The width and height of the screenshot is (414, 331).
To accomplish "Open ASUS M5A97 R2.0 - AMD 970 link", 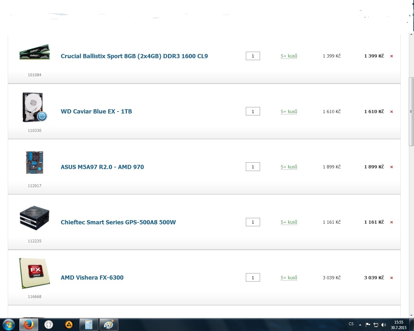I will (102, 167).
